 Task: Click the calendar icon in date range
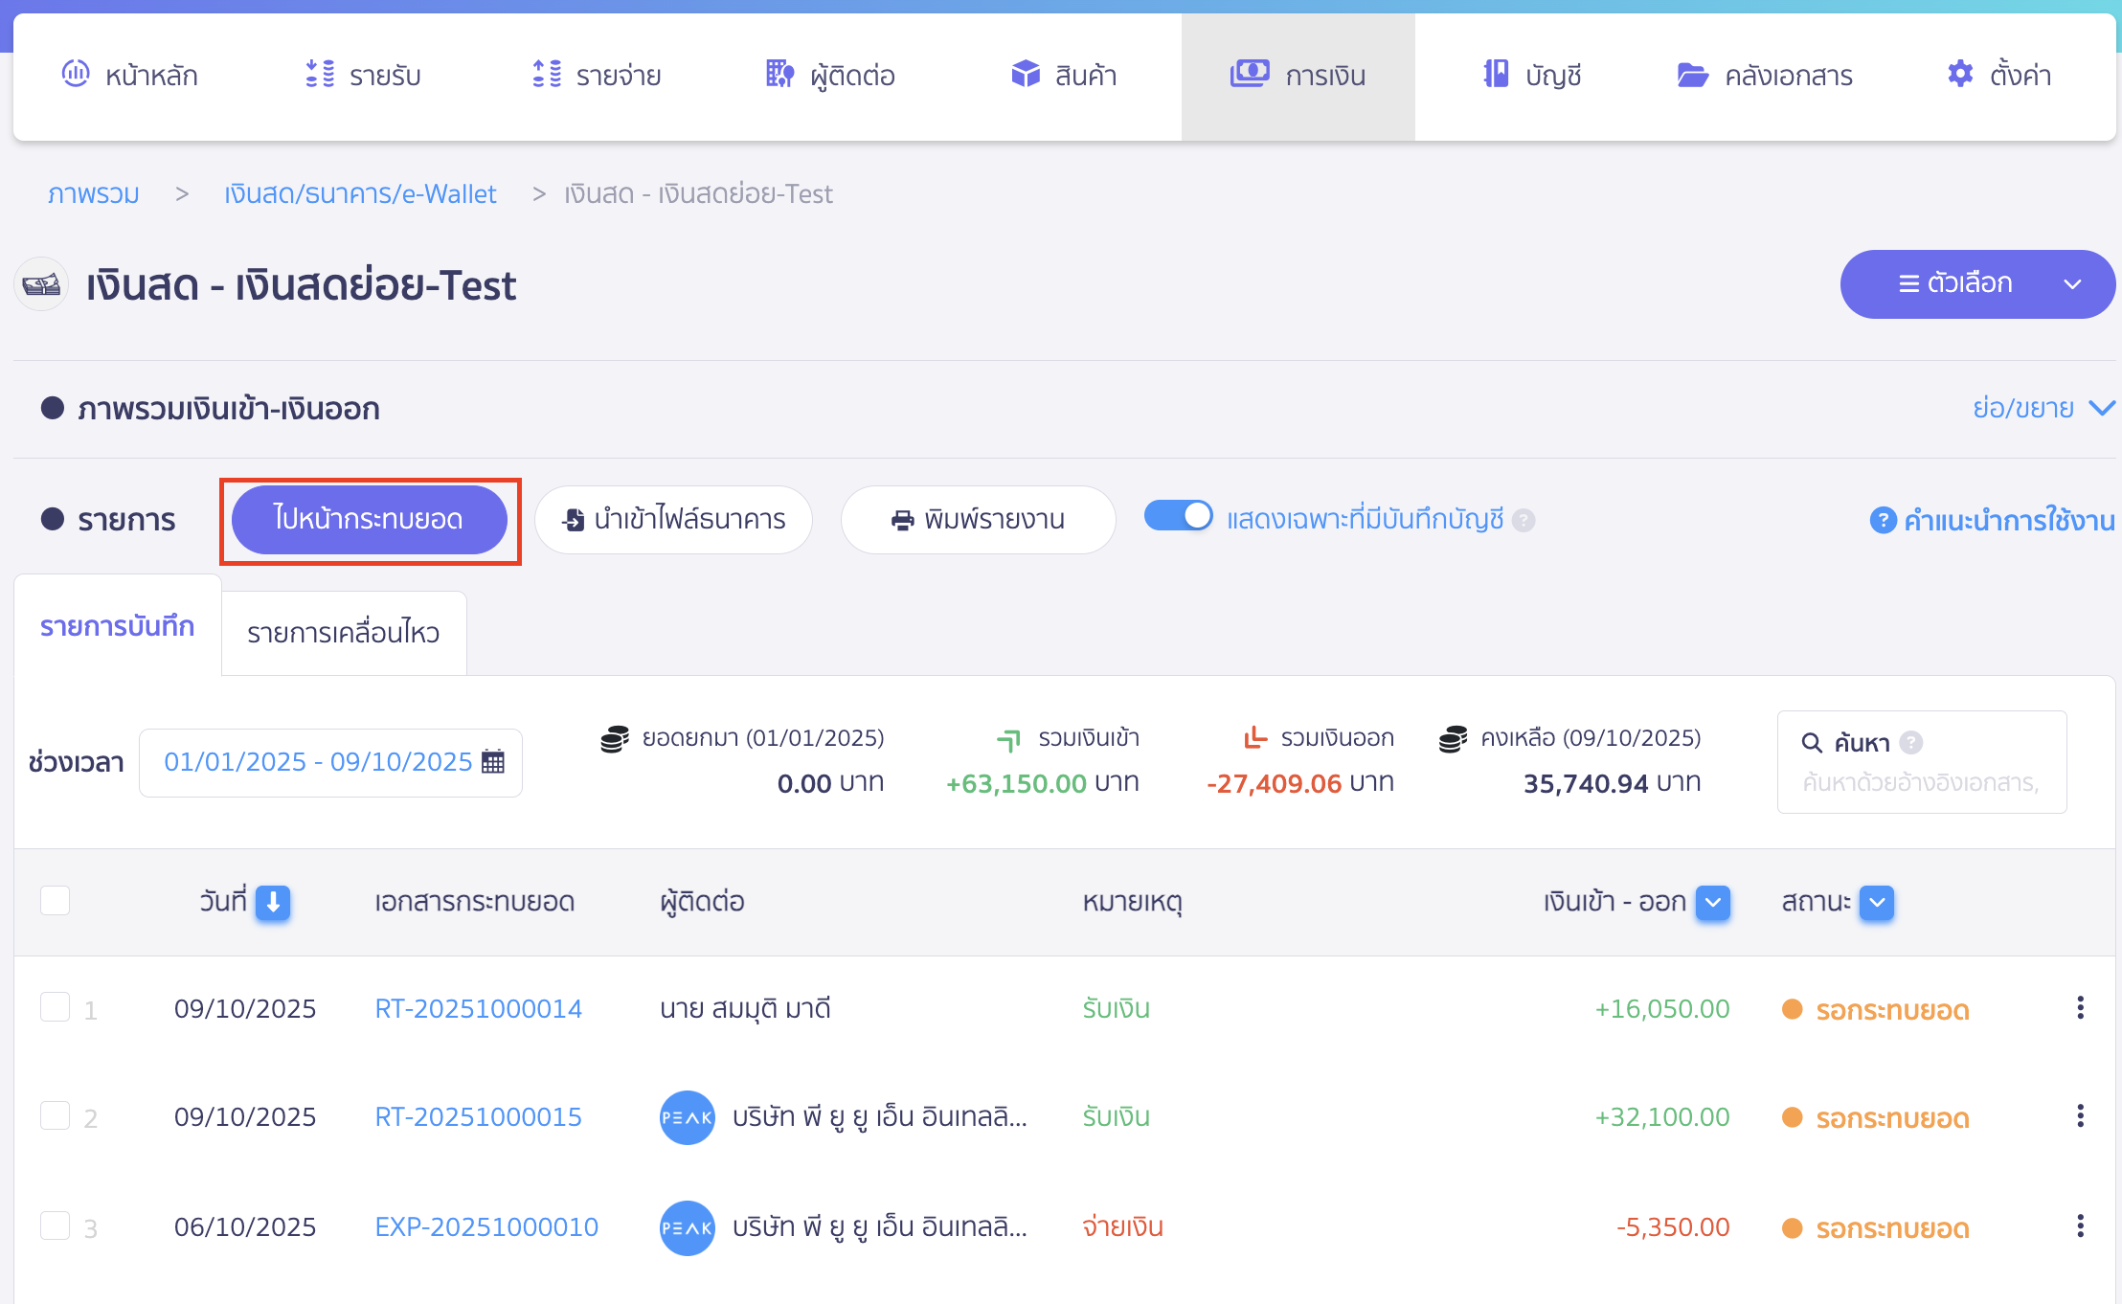pyautogui.click(x=493, y=762)
